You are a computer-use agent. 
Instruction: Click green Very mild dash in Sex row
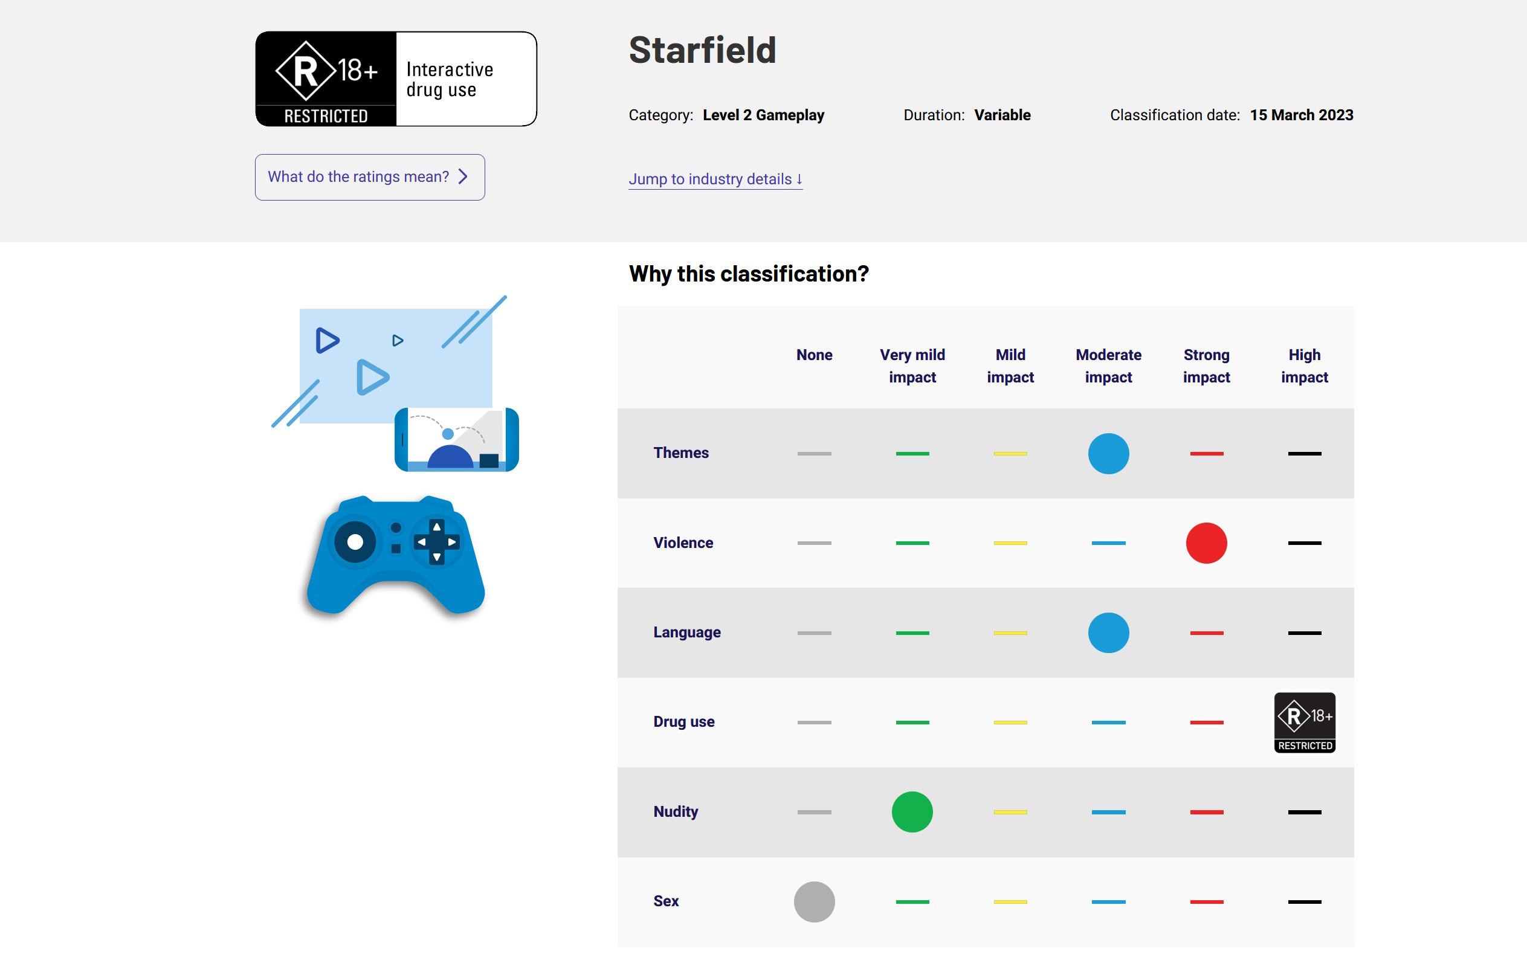912,901
